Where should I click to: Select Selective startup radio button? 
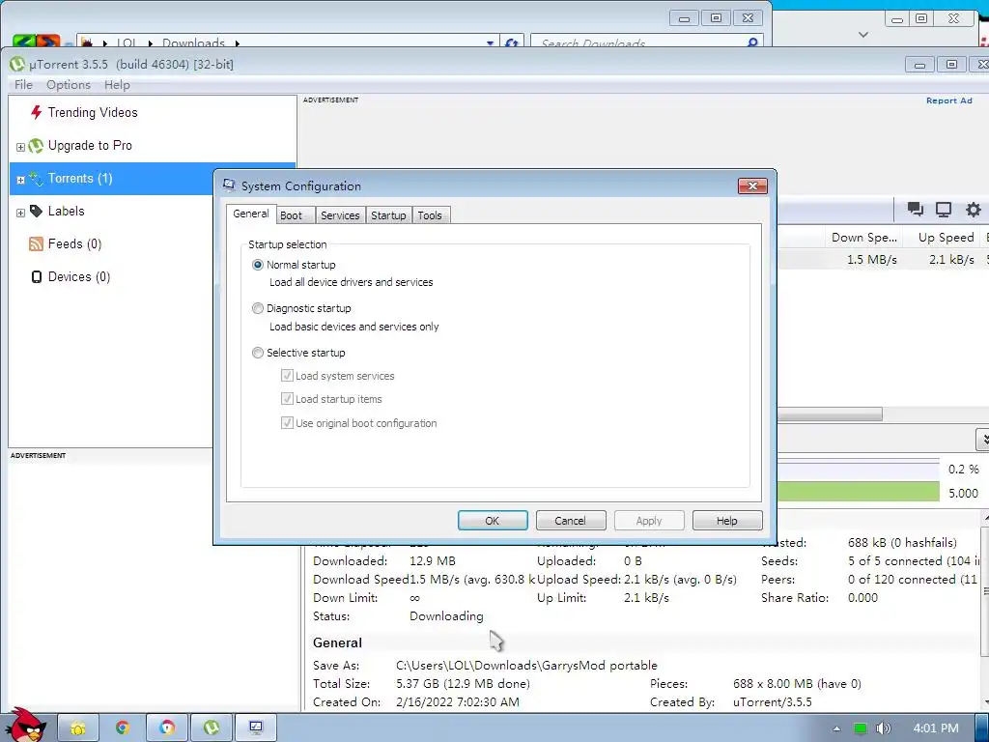click(x=257, y=353)
